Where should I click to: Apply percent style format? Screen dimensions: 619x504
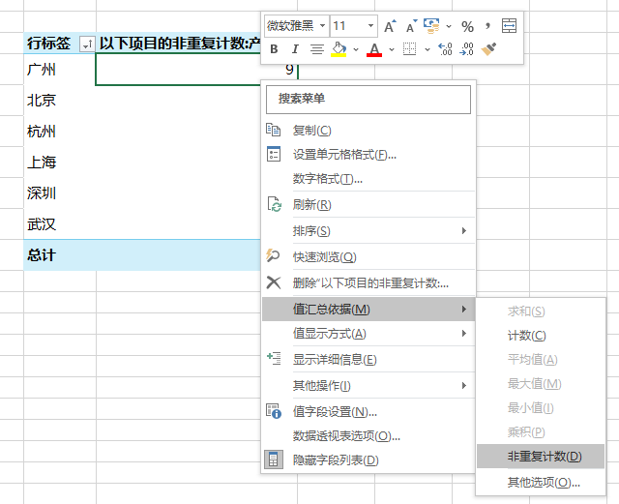467,26
